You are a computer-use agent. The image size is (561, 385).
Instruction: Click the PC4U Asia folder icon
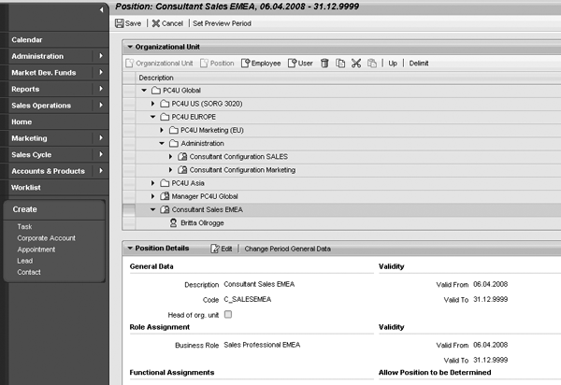coord(165,183)
